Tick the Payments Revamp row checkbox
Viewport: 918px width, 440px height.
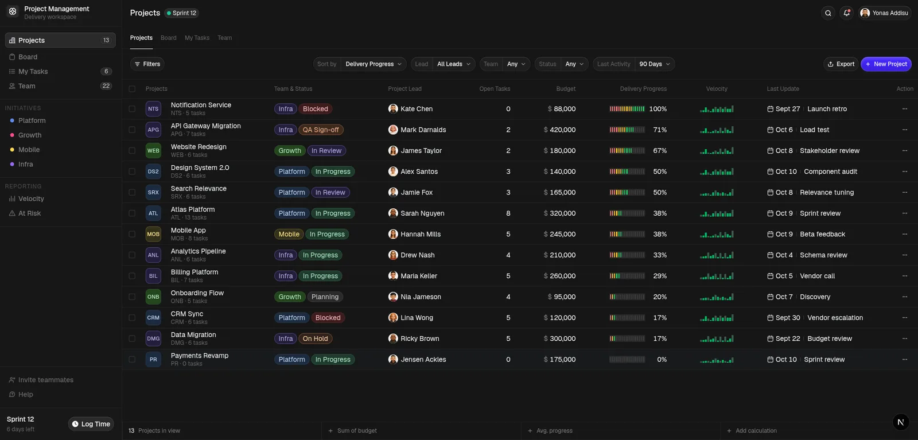[x=132, y=360]
